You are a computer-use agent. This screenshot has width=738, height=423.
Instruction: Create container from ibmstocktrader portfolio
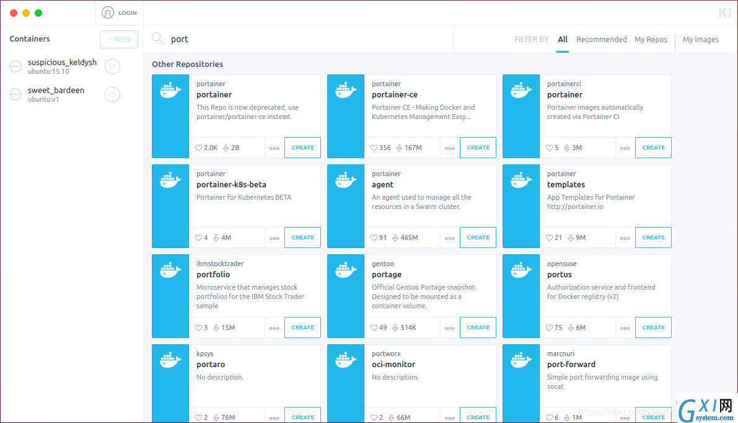[x=302, y=327]
